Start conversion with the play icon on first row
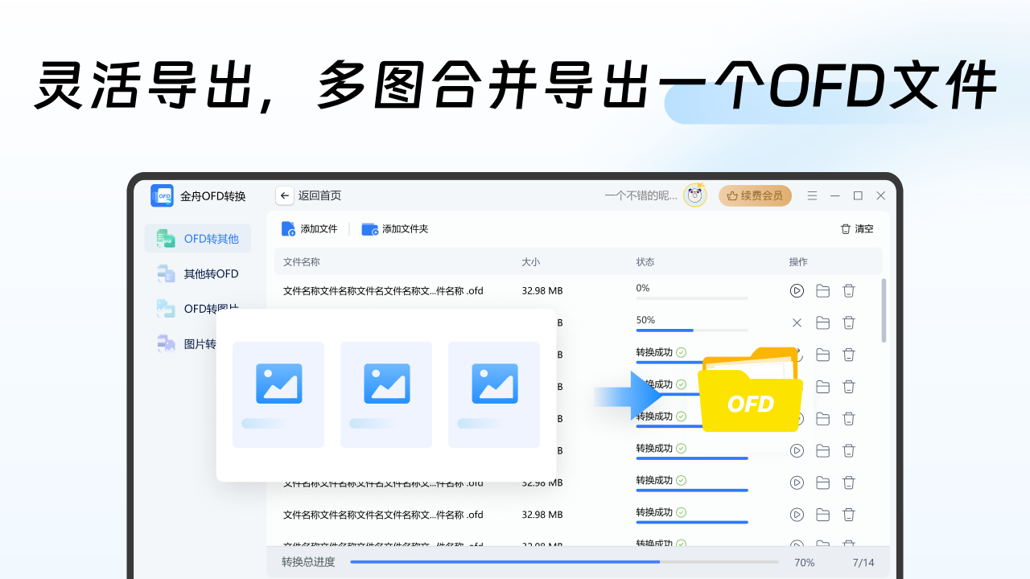Screen dimensions: 1030x579 797,290
